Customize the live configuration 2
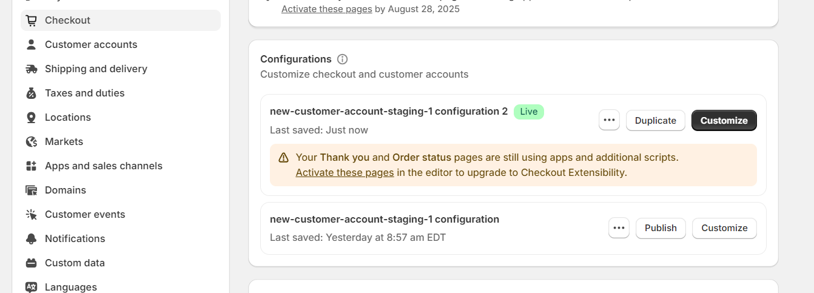The height and width of the screenshot is (293, 814). click(724, 120)
